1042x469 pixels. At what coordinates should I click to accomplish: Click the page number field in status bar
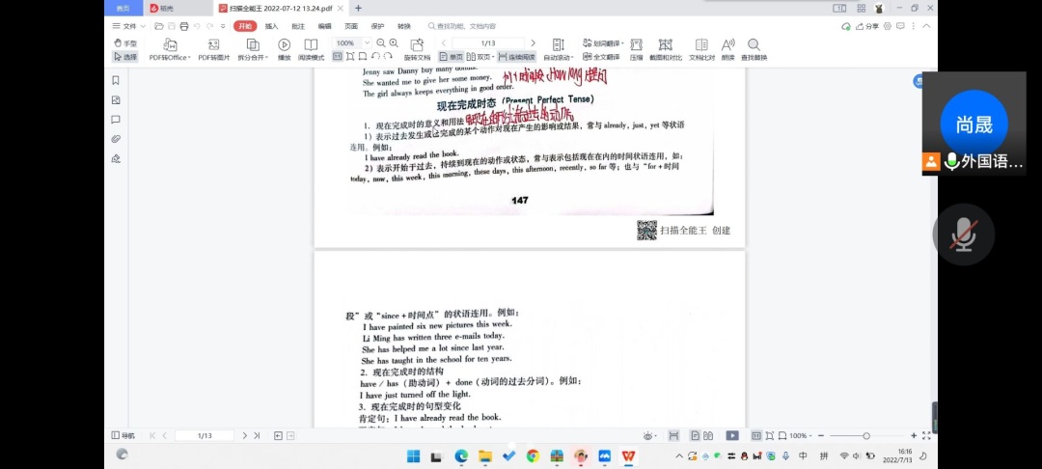click(205, 436)
